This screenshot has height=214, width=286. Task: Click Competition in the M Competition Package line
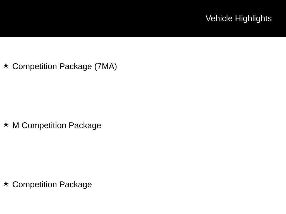(x=44, y=125)
